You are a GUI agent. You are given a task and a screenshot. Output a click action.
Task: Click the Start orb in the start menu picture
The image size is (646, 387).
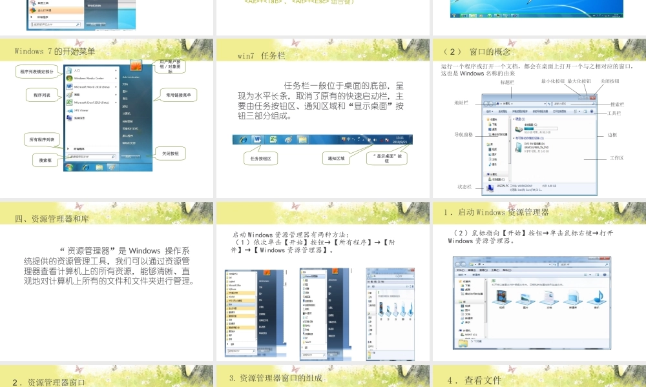(x=69, y=167)
